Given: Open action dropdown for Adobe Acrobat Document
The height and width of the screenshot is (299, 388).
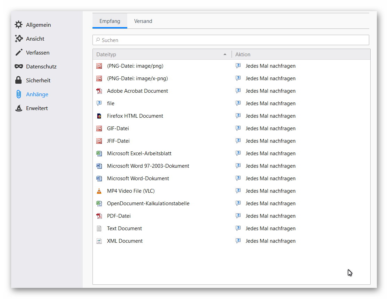Looking at the screenshot, I should pyautogui.click(x=270, y=91).
